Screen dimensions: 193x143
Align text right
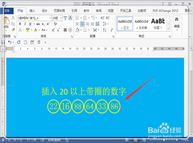88,24
